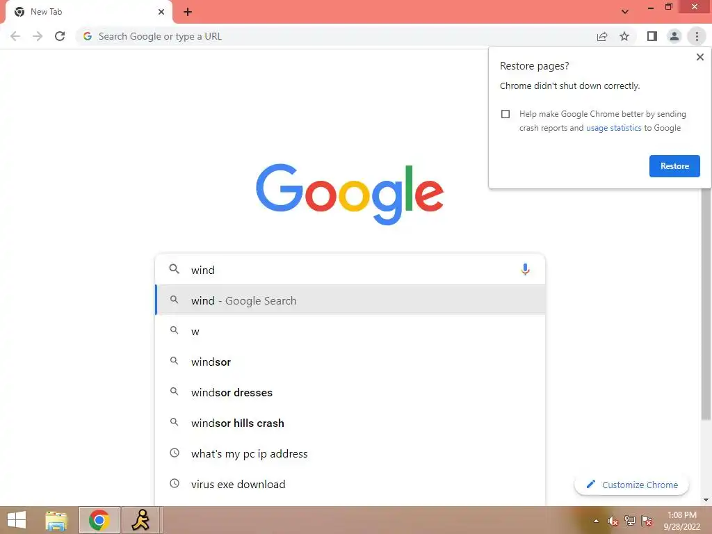The image size is (712, 534).
Task: Click the clock icon beside what's my pc ip address
Action: tap(175, 453)
